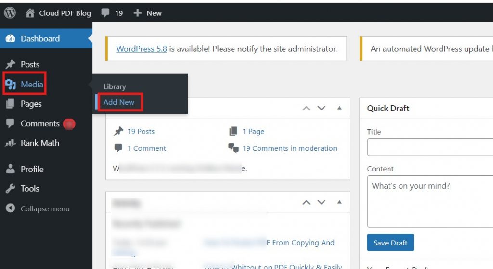Open the comments bubble icon in admin bar
The height and width of the screenshot is (269, 493).
click(105, 13)
